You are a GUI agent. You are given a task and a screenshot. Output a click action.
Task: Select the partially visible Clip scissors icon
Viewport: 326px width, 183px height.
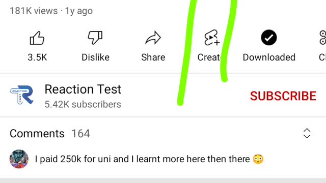[322, 38]
